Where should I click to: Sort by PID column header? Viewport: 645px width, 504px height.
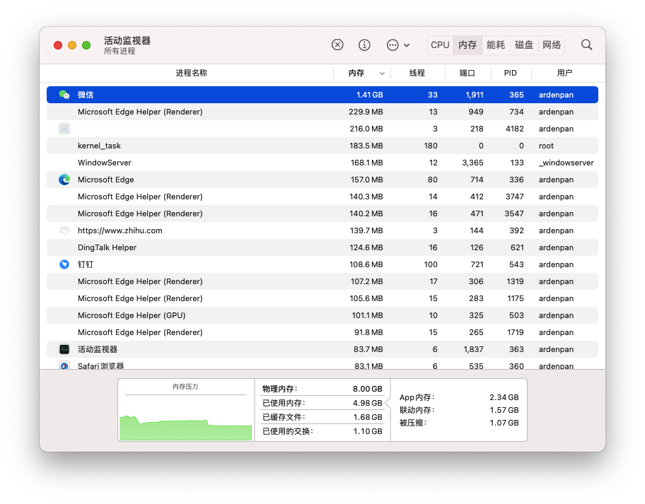tap(510, 73)
